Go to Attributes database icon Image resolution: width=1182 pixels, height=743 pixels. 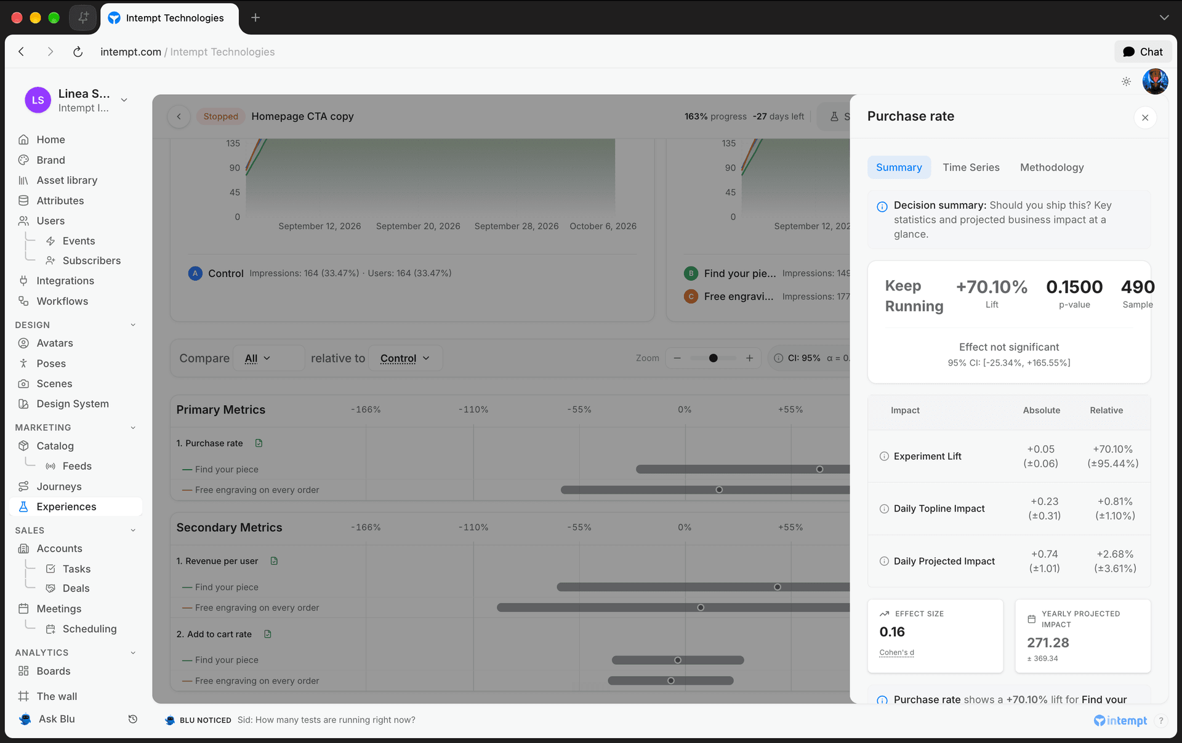[23, 201]
